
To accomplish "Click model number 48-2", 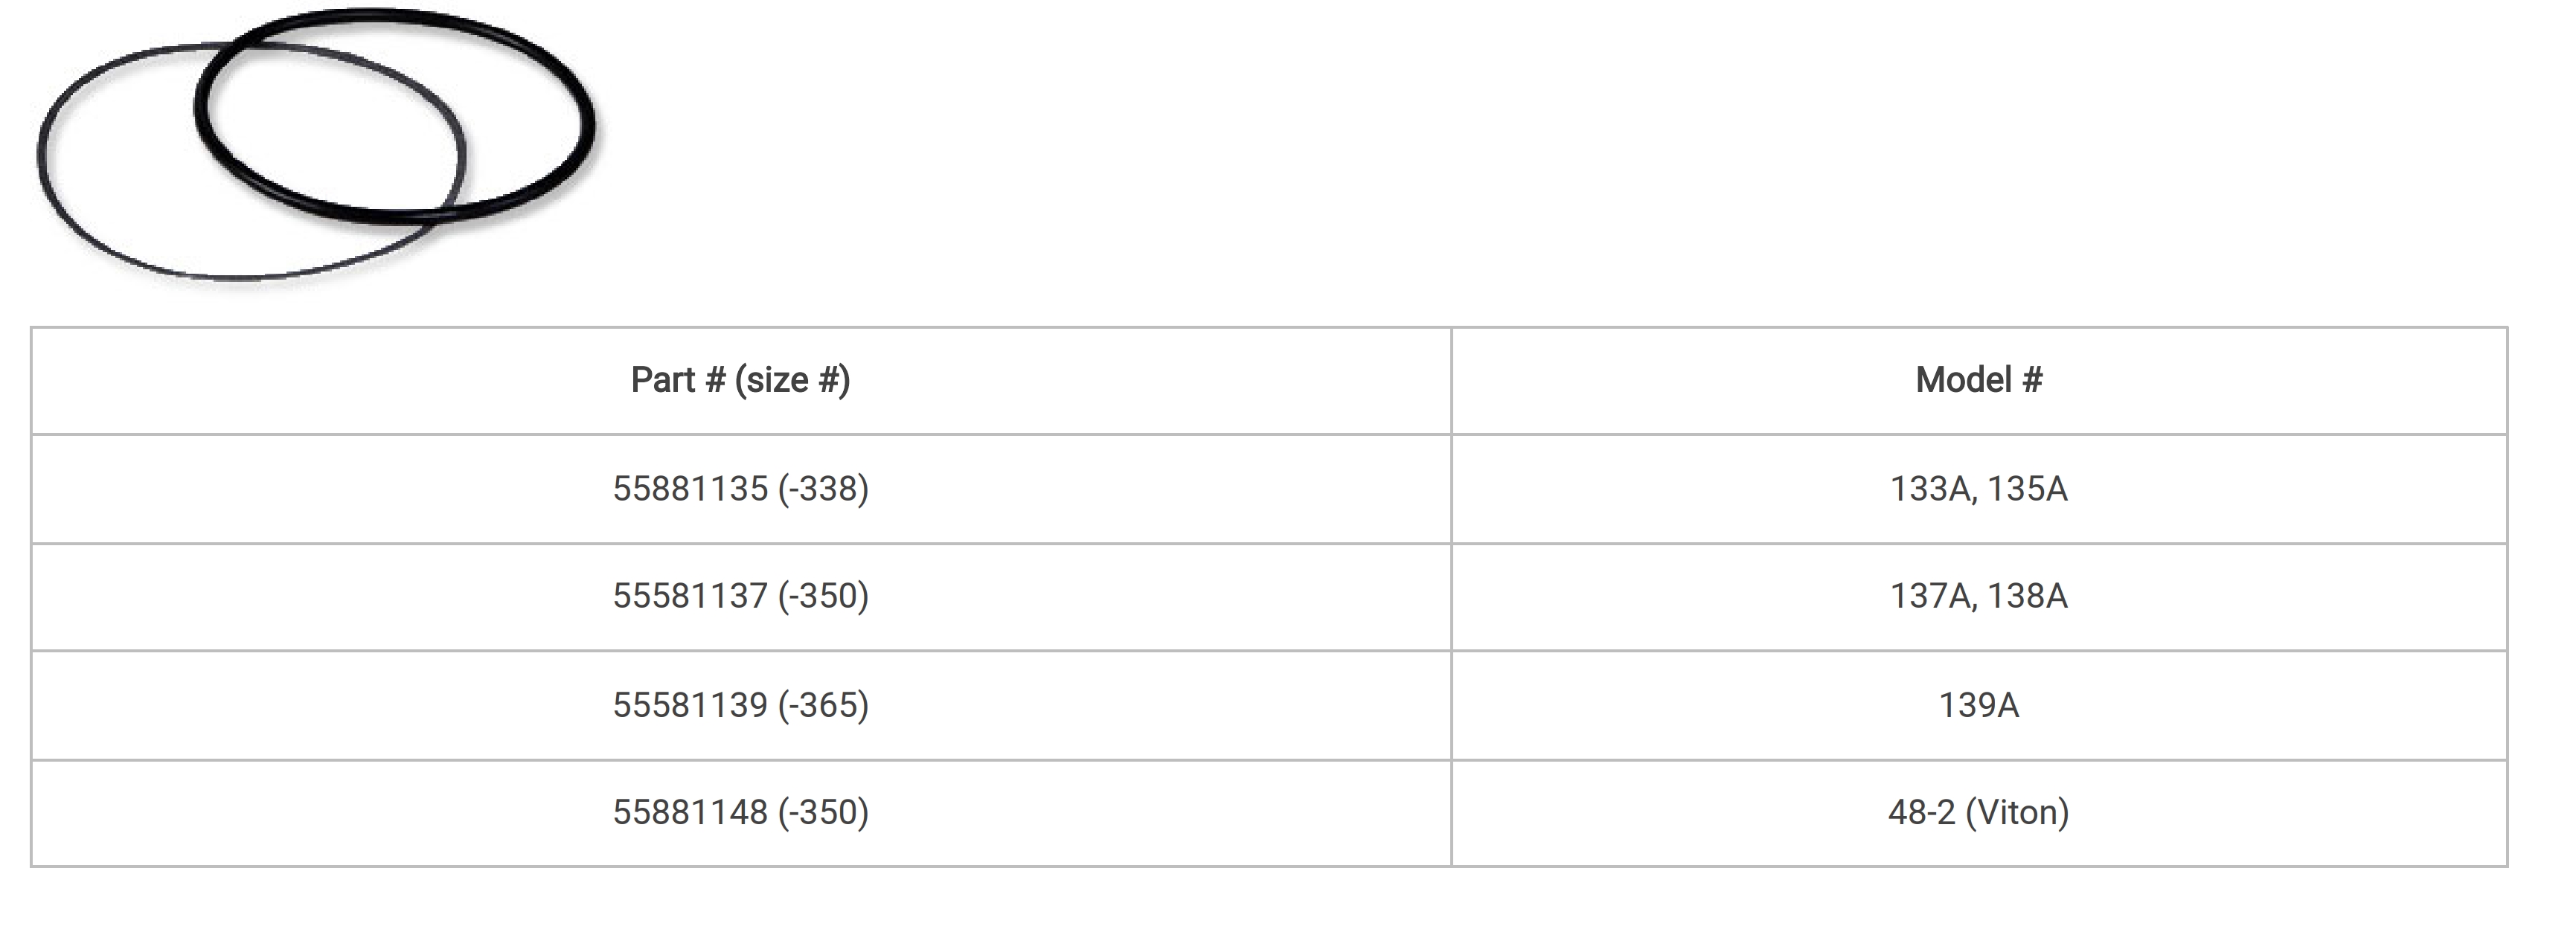I will [1921, 812].
